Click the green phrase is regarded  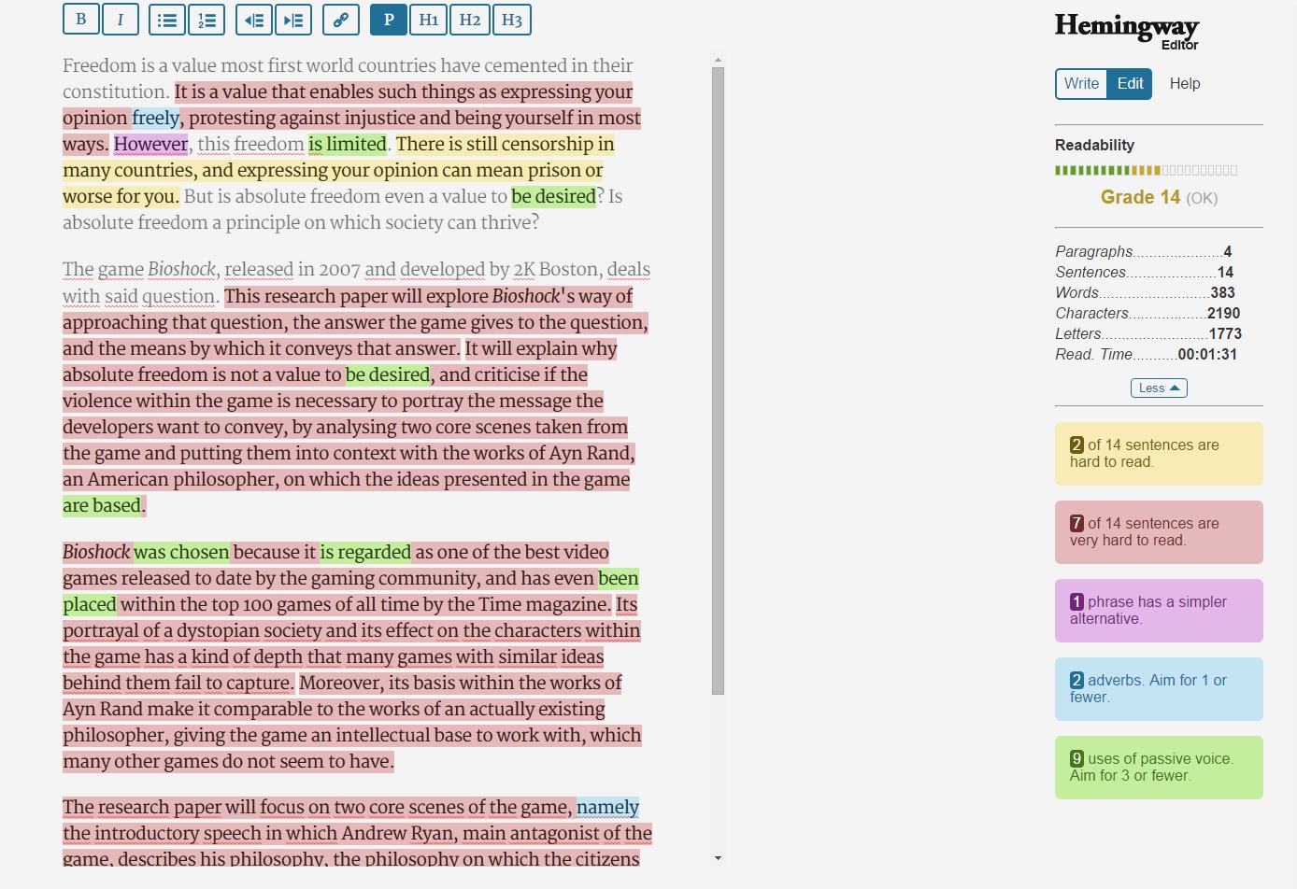click(x=365, y=552)
